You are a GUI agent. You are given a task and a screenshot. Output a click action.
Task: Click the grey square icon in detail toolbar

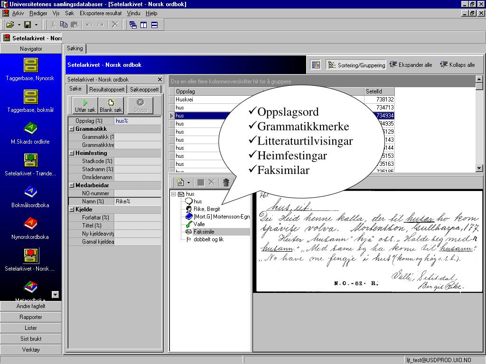[x=201, y=182]
